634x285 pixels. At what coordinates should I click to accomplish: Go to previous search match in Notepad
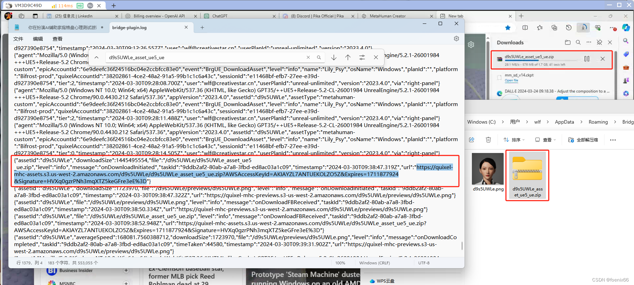tap(348, 57)
